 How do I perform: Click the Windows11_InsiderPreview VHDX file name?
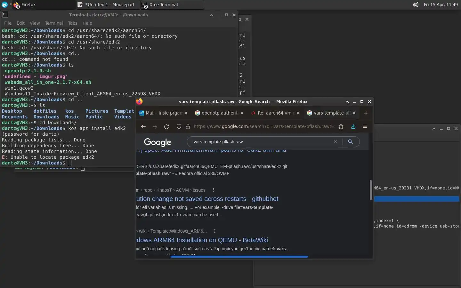(x=82, y=94)
